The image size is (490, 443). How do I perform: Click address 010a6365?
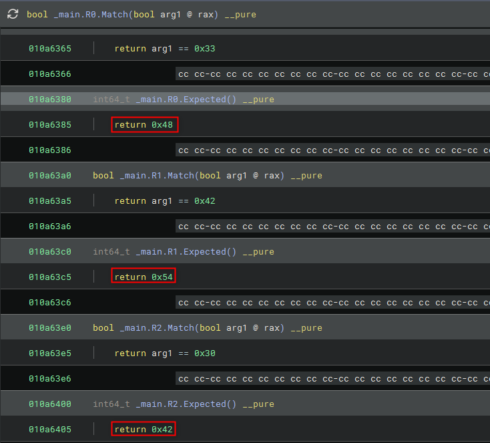click(49, 49)
